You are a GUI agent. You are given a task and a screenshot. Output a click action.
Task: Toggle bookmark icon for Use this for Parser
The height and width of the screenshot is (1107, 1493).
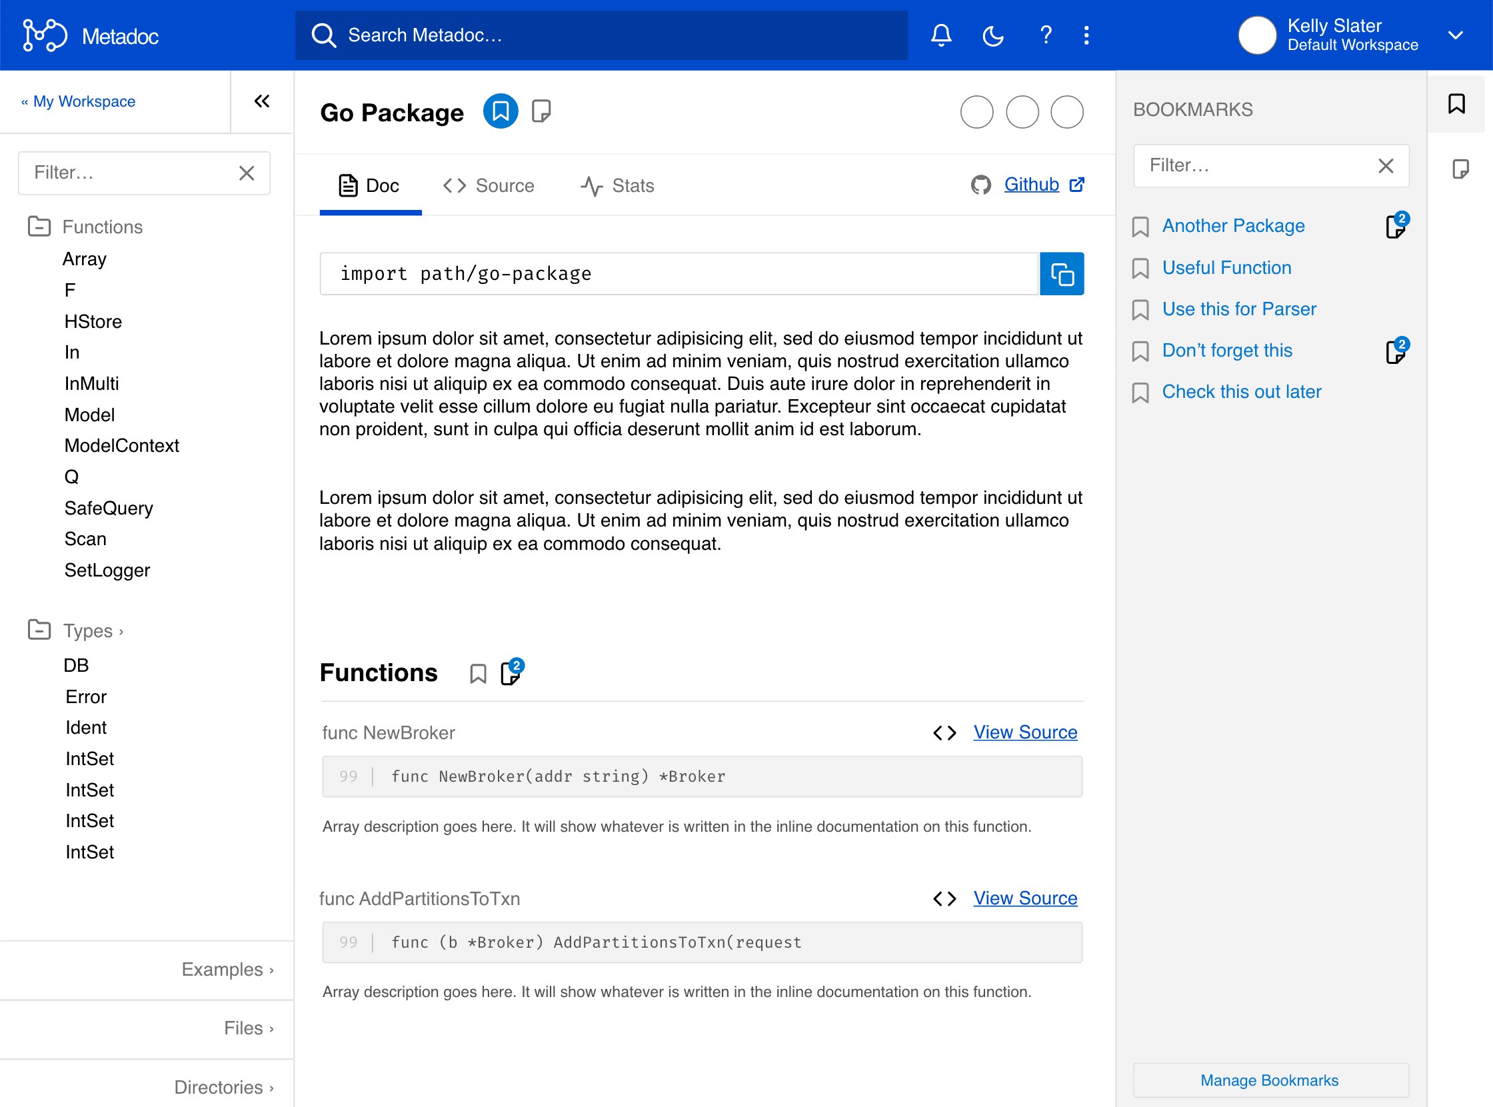1140,310
